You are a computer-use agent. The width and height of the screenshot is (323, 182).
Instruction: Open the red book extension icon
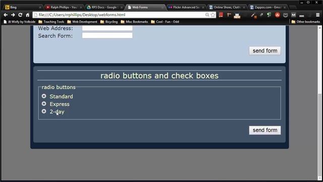point(221,15)
